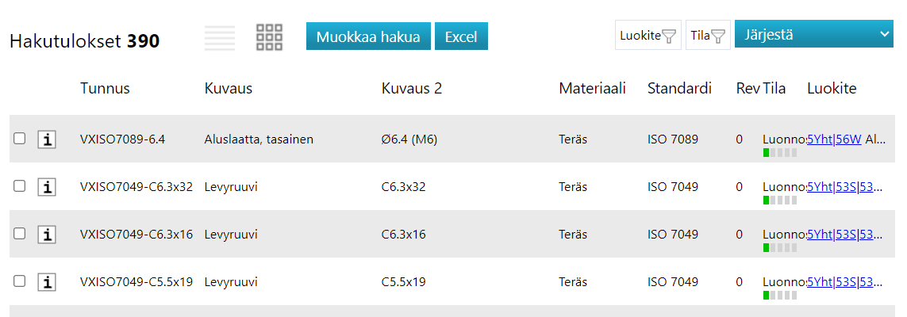Export results with Excel button

click(x=461, y=36)
